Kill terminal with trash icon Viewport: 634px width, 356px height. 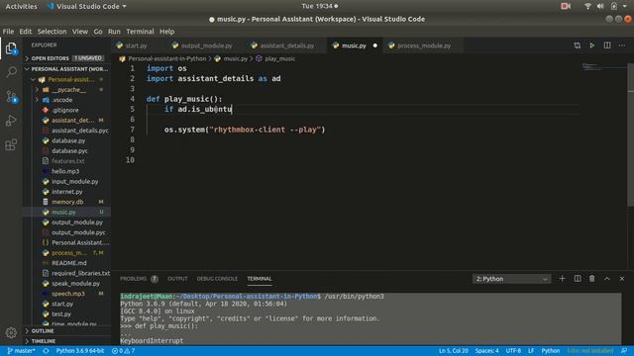coord(592,279)
